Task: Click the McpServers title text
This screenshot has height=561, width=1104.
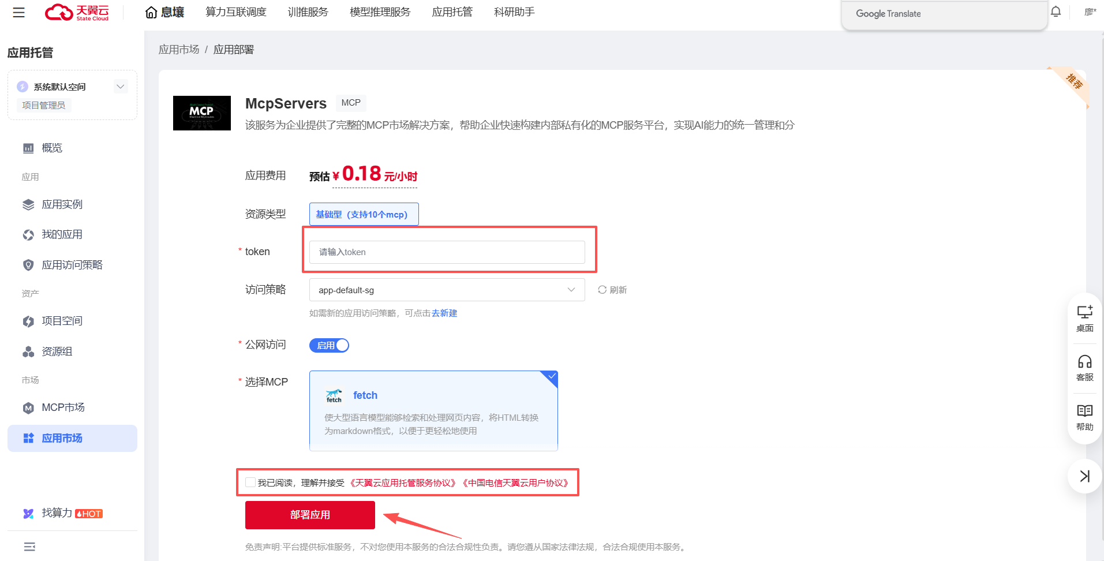Action: (286, 103)
